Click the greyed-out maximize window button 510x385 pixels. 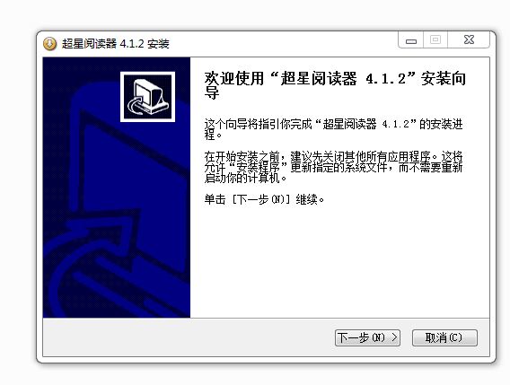tap(435, 40)
